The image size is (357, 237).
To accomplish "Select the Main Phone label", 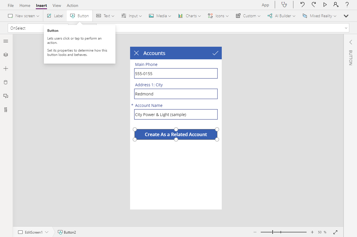I will tap(146, 64).
